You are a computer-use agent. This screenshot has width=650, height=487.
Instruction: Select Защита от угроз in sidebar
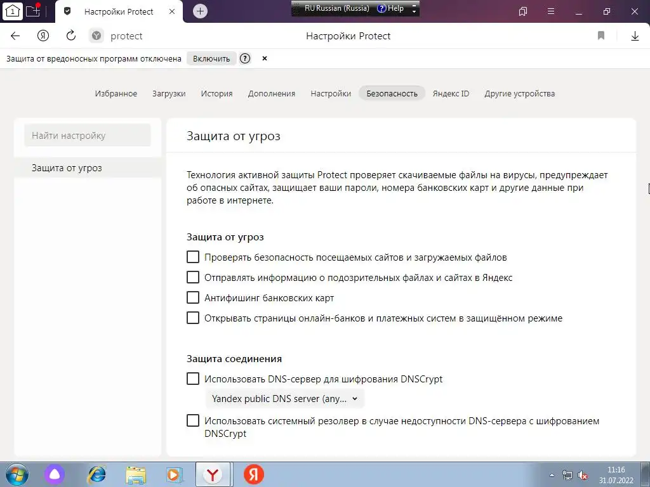pos(88,168)
